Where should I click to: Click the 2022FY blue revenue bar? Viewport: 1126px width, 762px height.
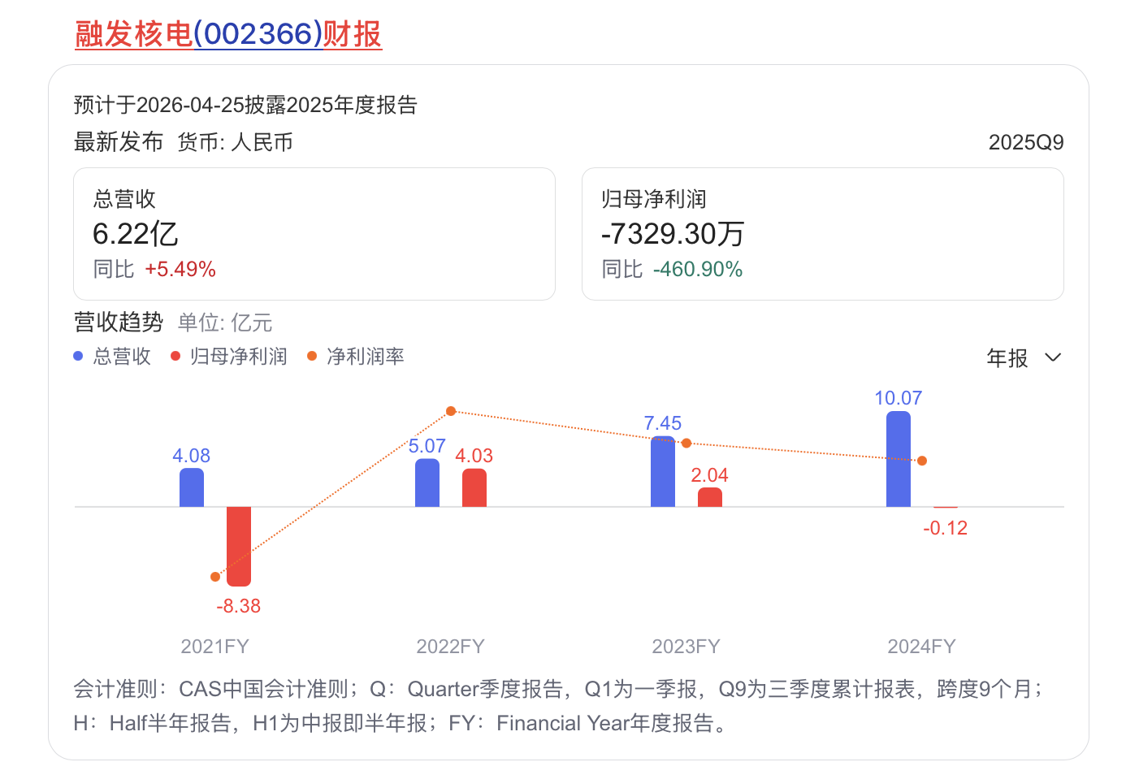pyautogui.click(x=427, y=483)
